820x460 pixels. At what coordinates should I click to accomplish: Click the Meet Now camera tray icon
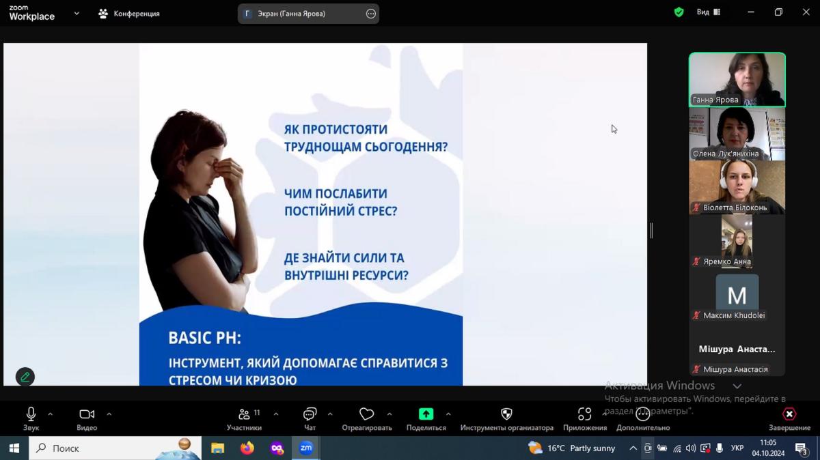point(648,448)
